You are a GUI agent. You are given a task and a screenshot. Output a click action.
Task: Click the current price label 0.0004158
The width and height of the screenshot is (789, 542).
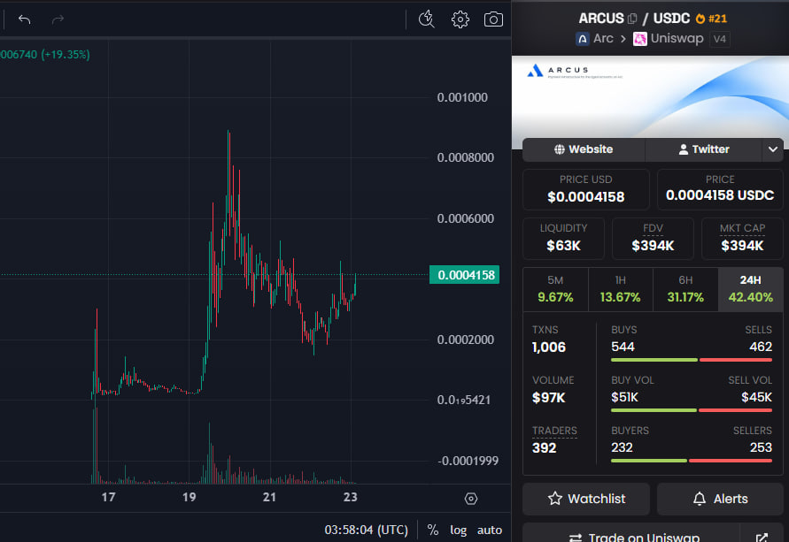pyautogui.click(x=464, y=275)
